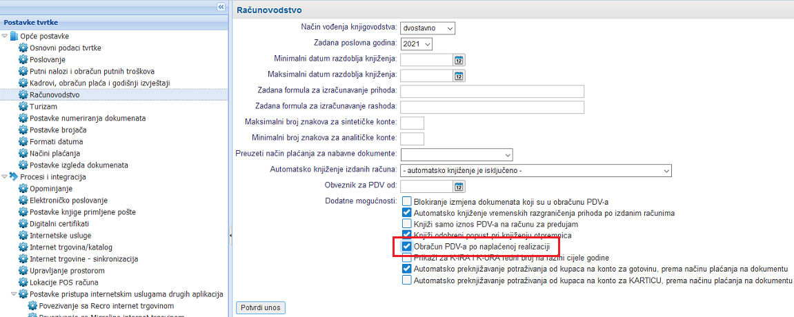The image size is (794, 317).
Task: Click building icon beside Opće postavke
Action: (14, 37)
